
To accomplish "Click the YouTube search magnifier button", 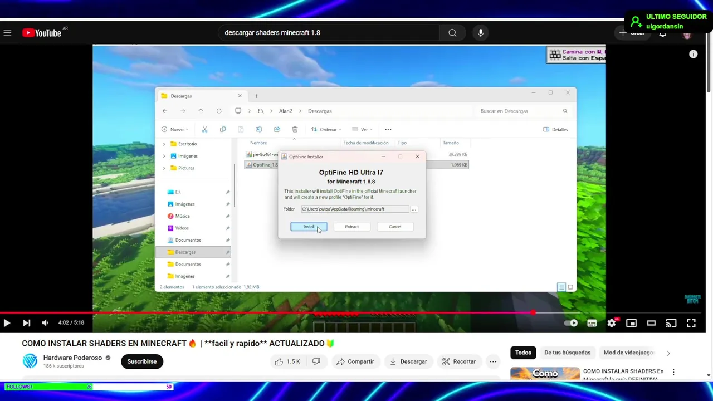I will coord(452,33).
